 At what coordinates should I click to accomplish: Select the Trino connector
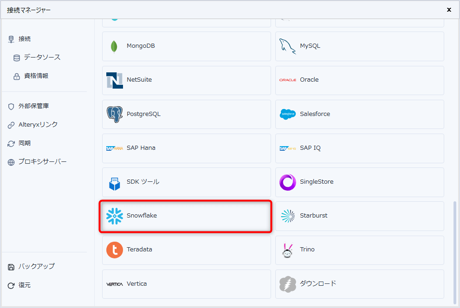pyautogui.click(x=360, y=250)
